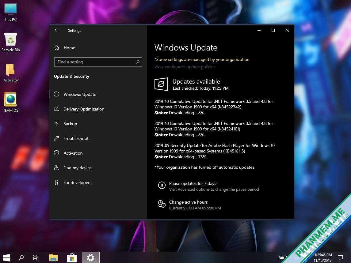Click Settings gear on taskbar
The image size is (351, 263).
click(x=91, y=257)
